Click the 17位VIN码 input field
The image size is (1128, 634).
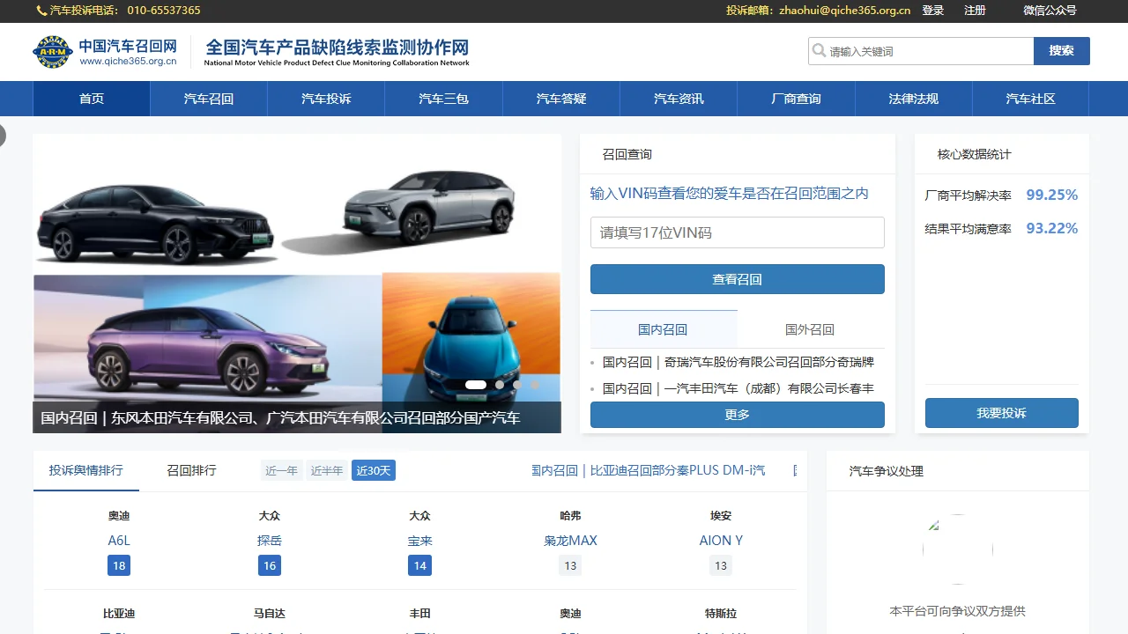pos(737,232)
